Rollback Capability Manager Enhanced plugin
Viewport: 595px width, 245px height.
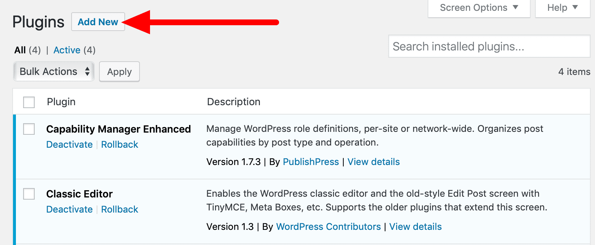tap(120, 144)
